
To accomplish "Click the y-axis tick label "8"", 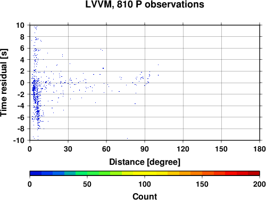I will pyautogui.click(x=22, y=37).
